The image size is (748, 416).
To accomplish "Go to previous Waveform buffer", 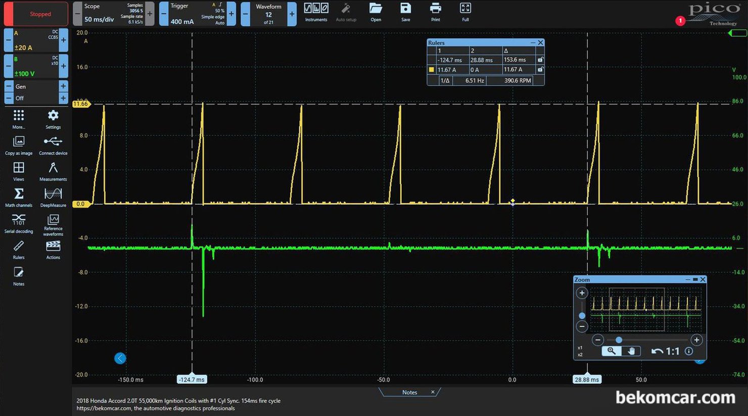I will point(245,14).
